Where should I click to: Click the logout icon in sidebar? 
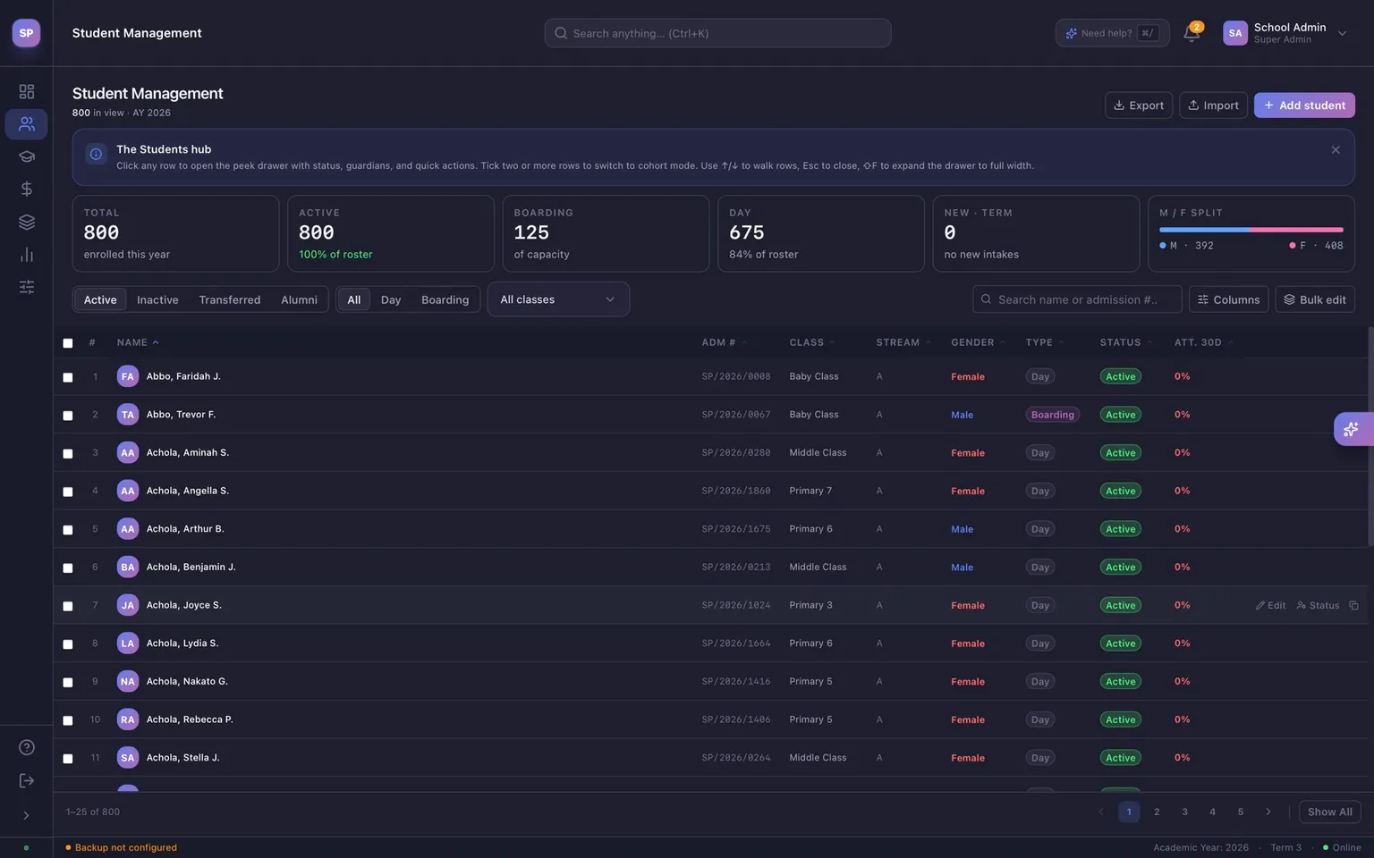[27, 781]
